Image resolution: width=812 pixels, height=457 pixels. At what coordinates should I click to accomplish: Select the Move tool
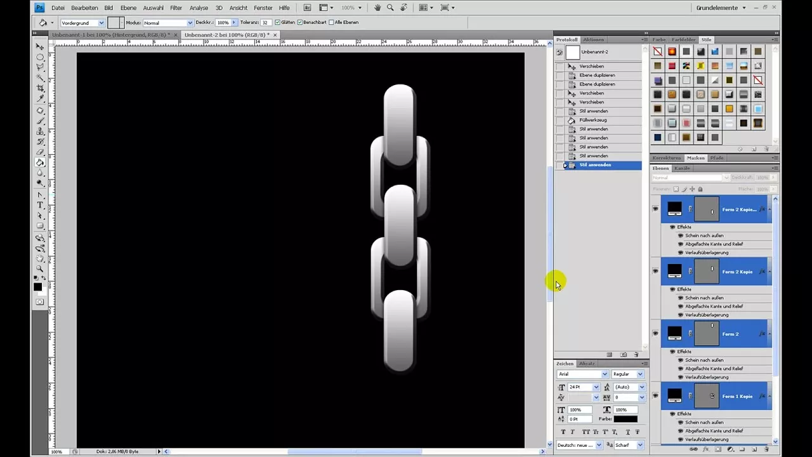(40, 46)
